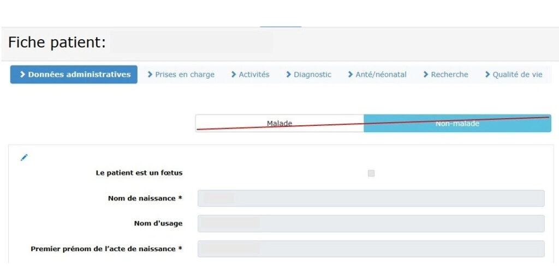Click the chevron icon before Recherche
559x267 pixels.
tap(426, 75)
